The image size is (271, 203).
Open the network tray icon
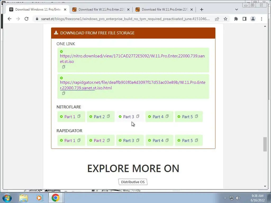[231, 198]
